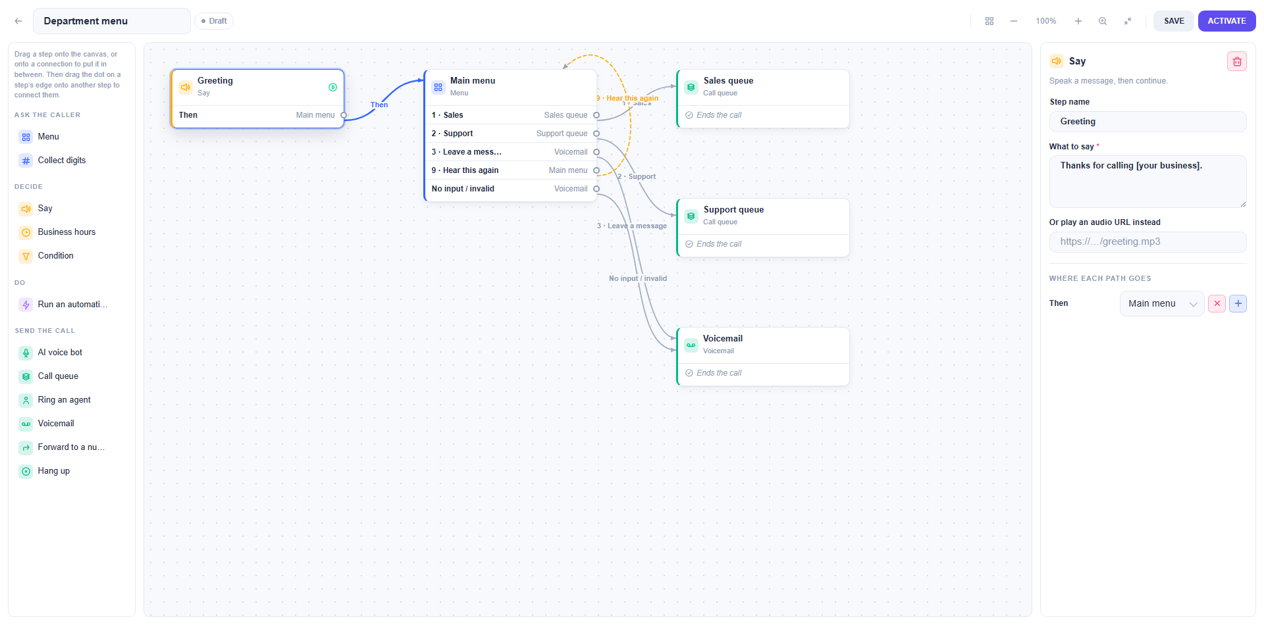Select the Menu step in palette
Screen dimensions: 1264x625
point(71,137)
